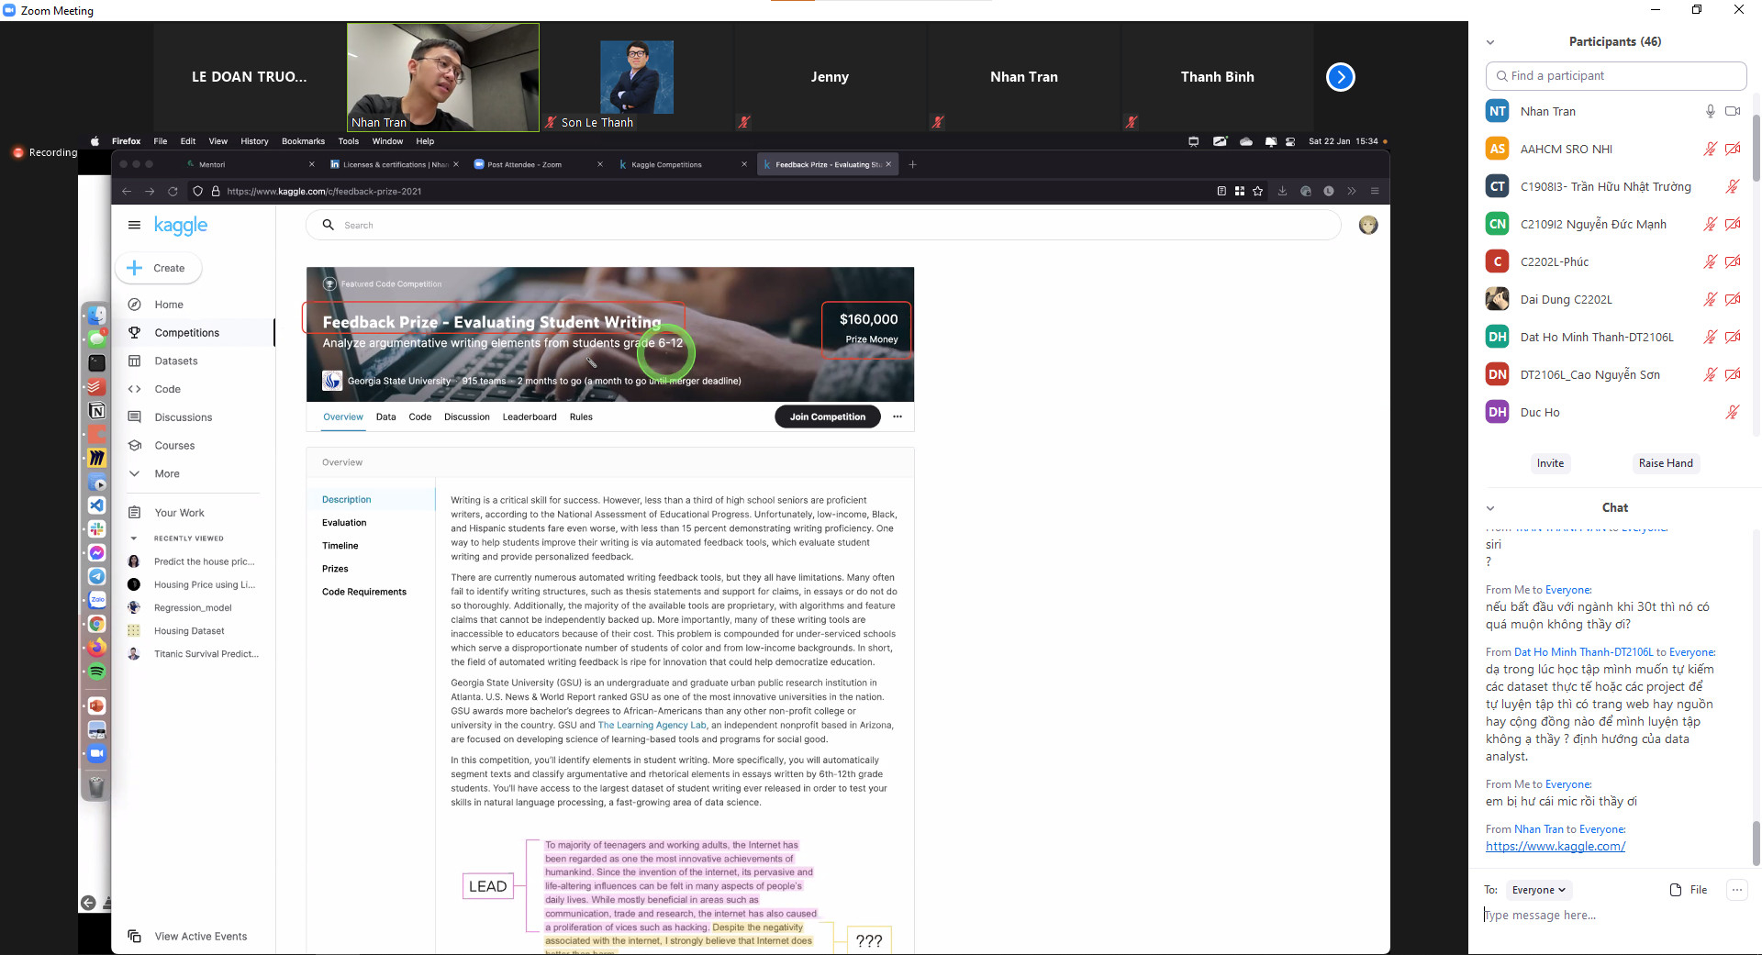Click the Join Competition button

click(x=827, y=416)
